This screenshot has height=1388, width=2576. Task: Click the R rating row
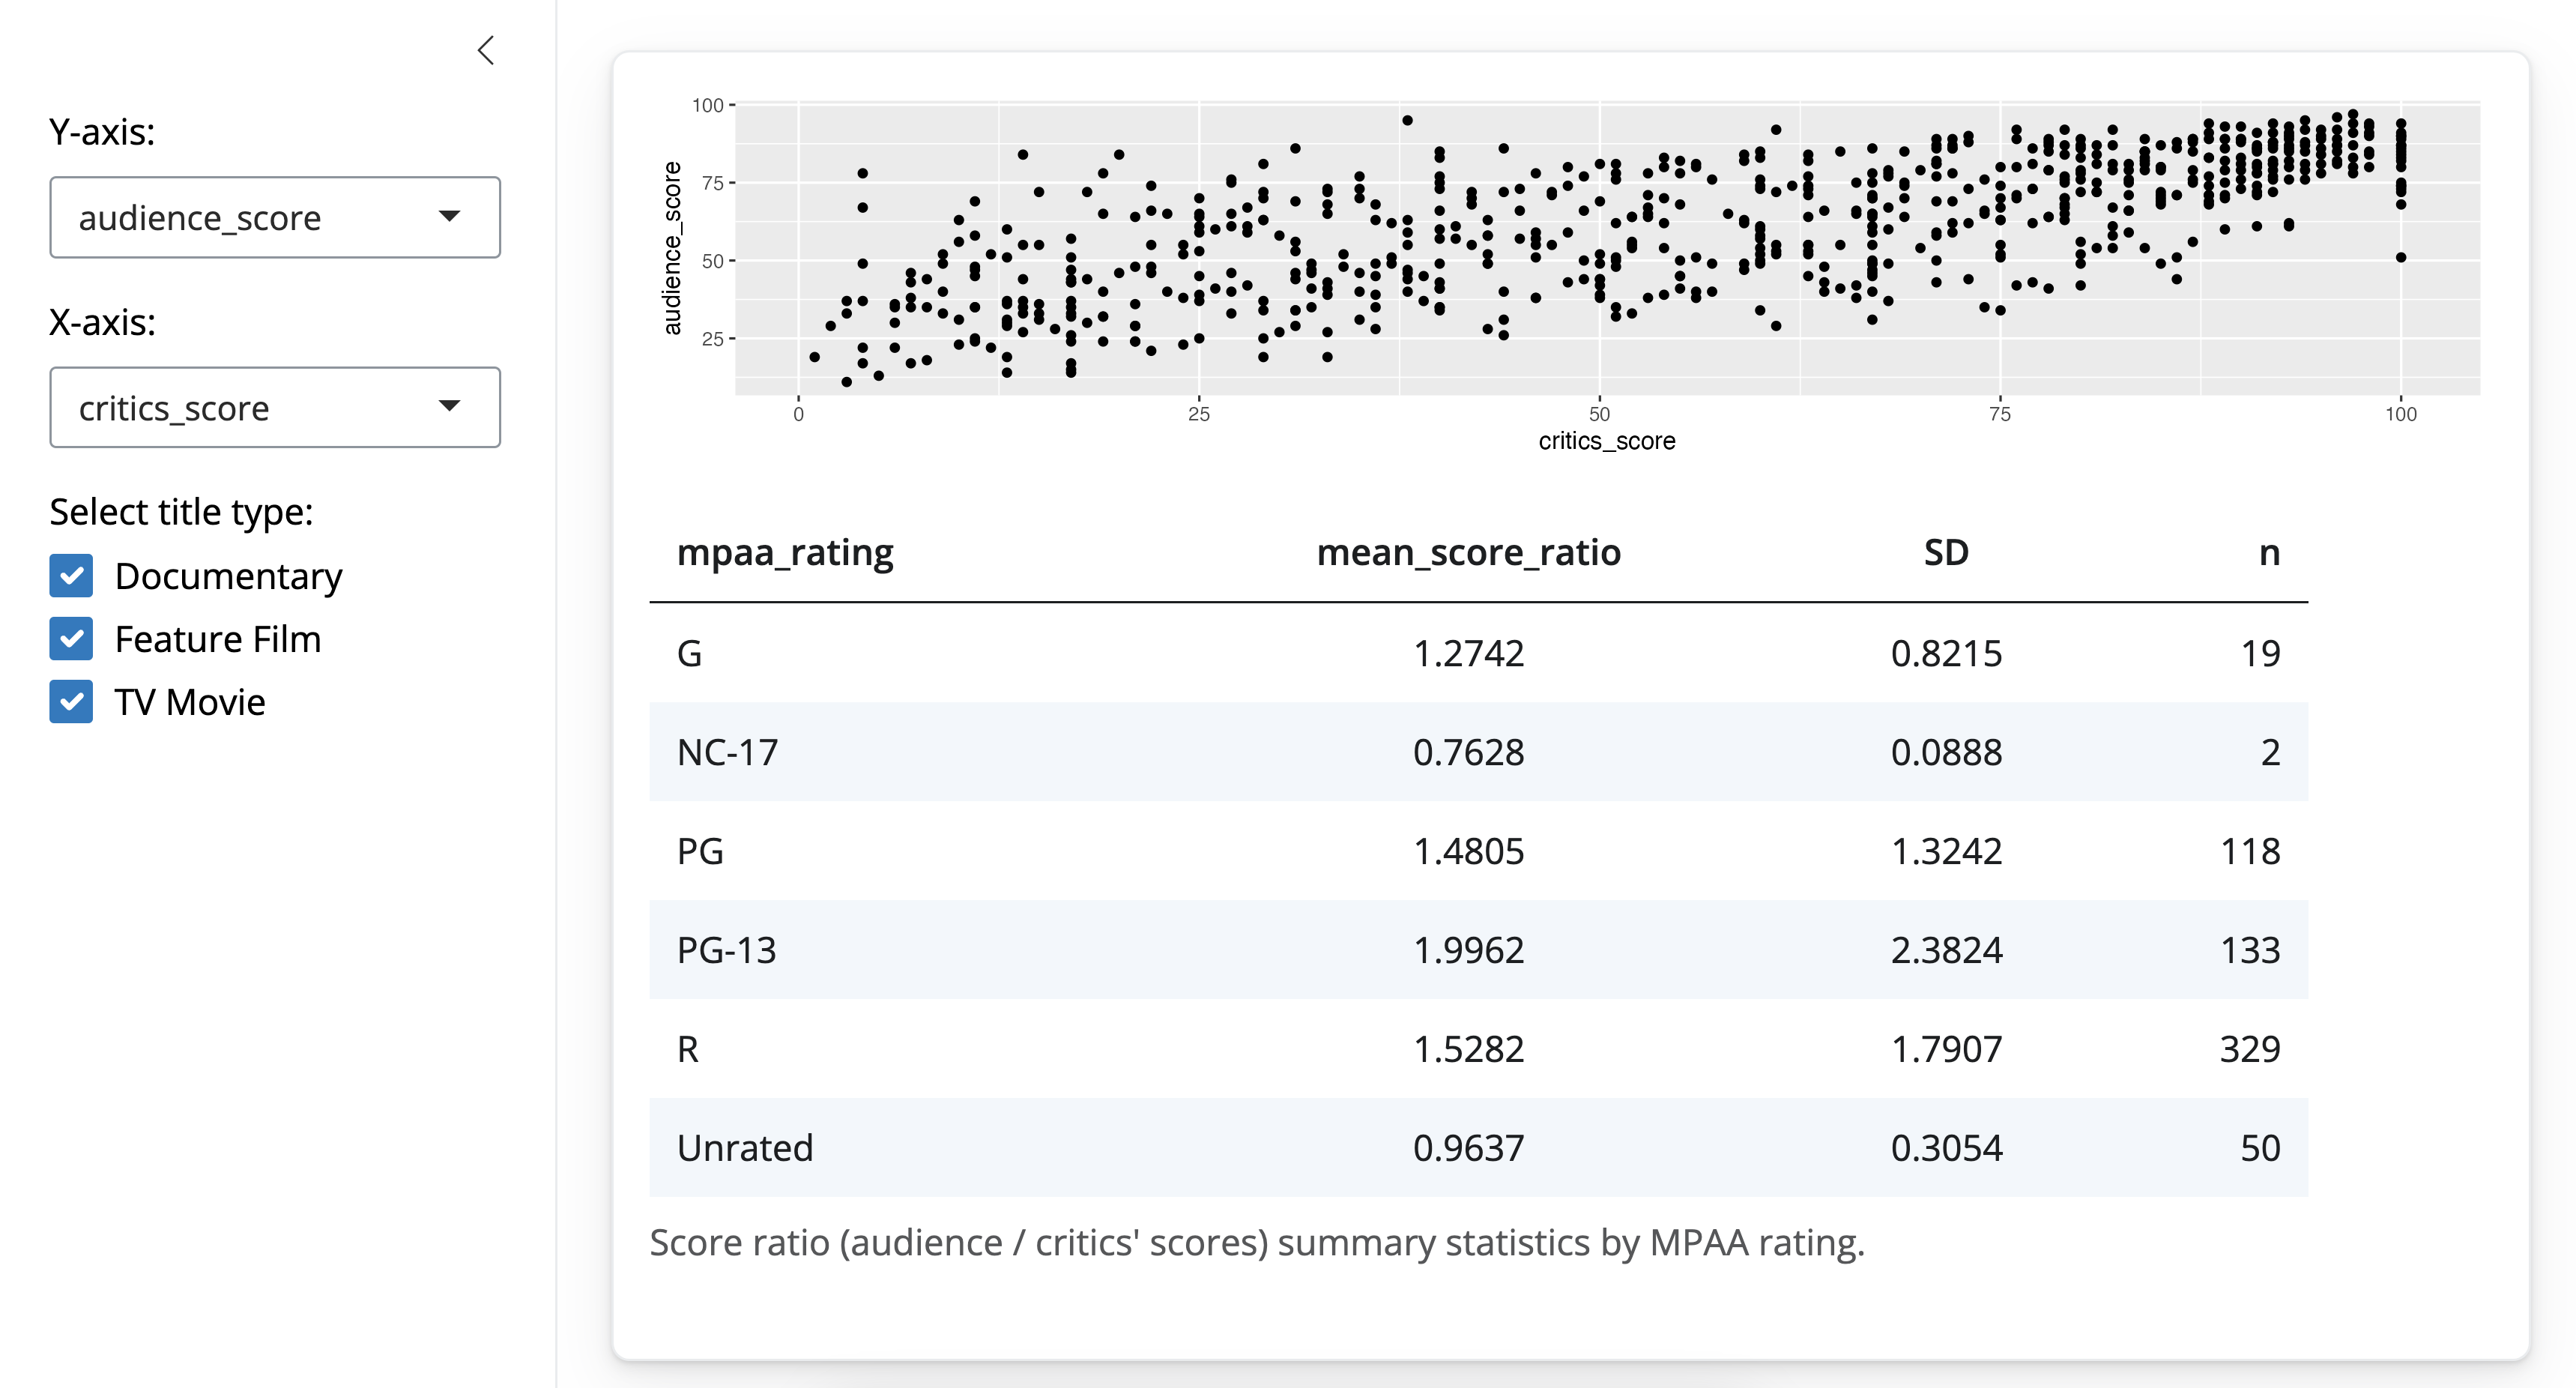1478,1049
